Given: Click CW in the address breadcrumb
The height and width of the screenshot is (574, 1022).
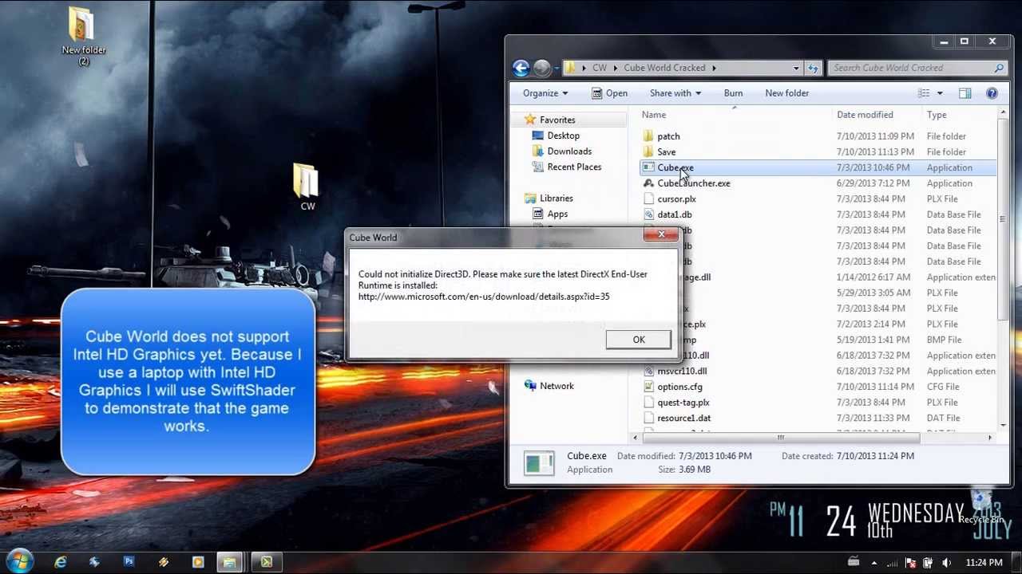Looking at the screenshot, I should pos(599,68).
